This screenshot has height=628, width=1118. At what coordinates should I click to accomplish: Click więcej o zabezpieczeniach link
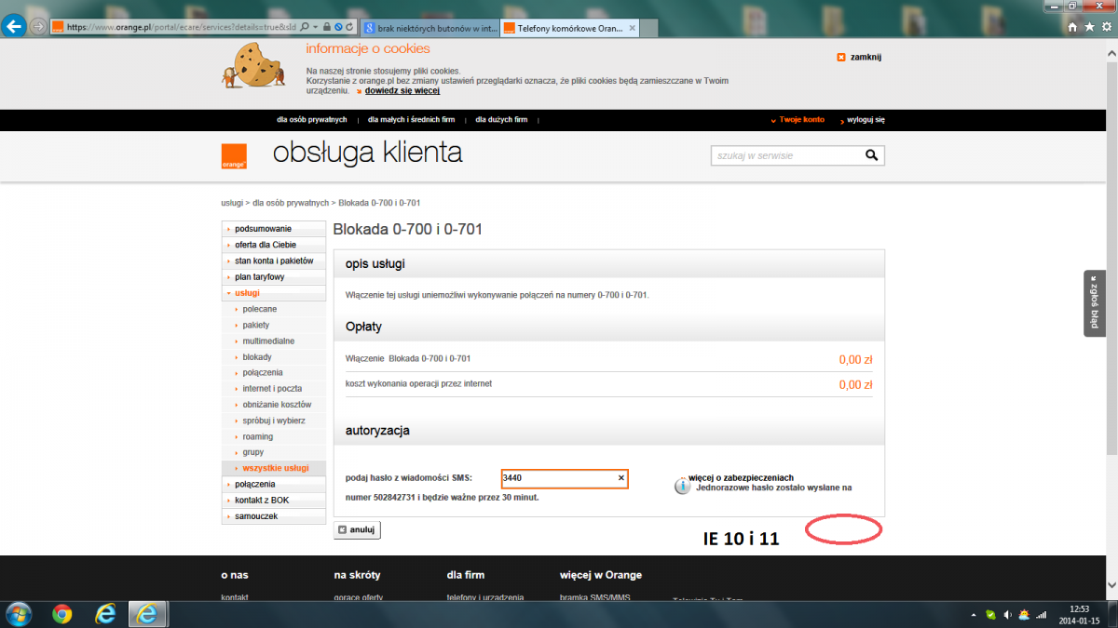click(x=741, y=477)
